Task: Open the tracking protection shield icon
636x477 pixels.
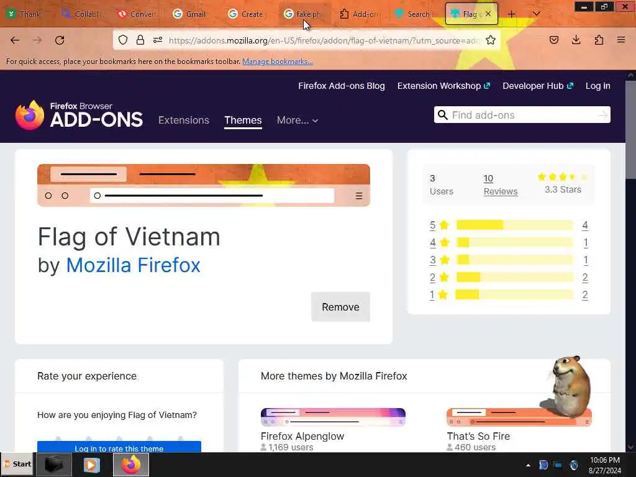Action: (x=123, y=40)
